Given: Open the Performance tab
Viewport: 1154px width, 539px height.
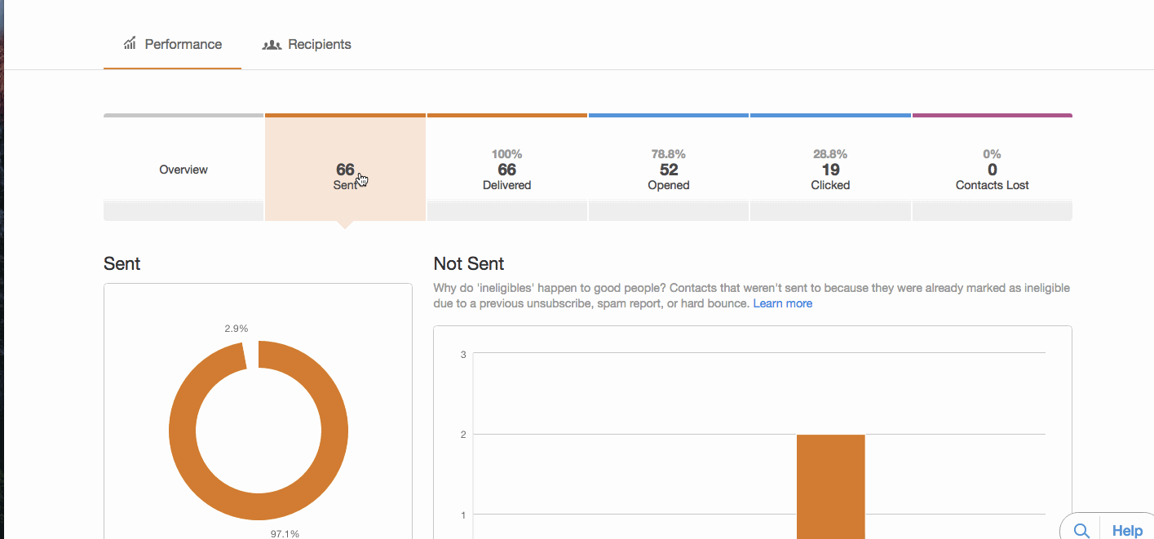Looking at the screenshot, I should click(172, 45).
